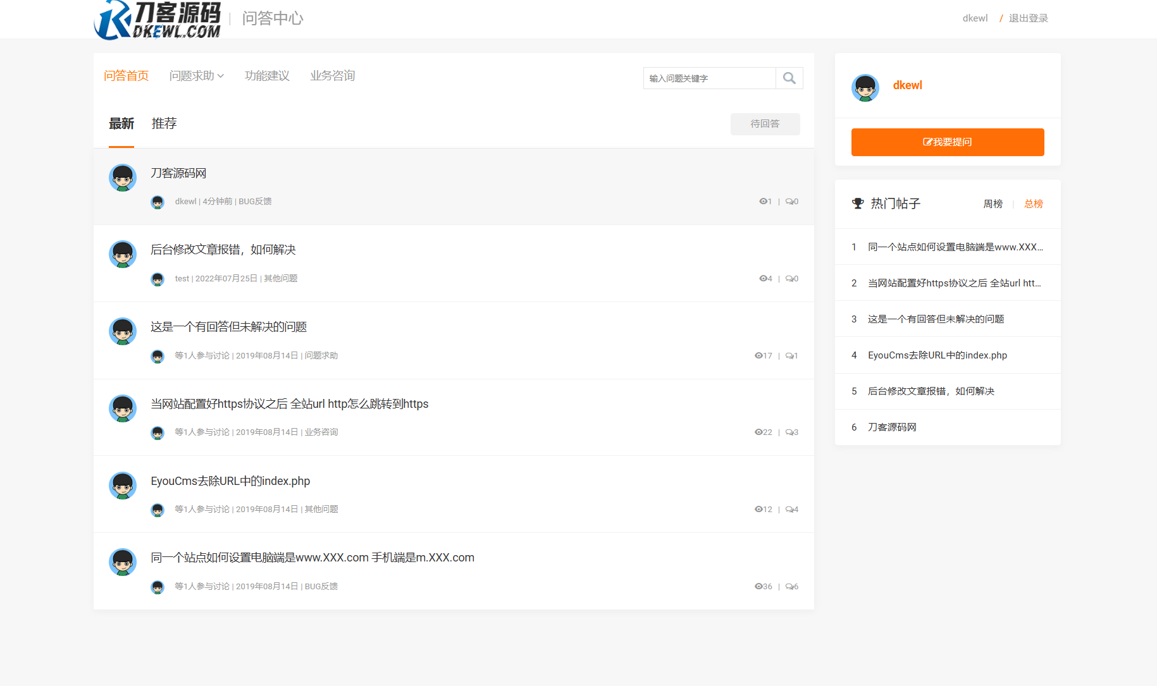Click the 待回答 filter button
Viewport: 1157px width, 686px height.
point(765,124)
